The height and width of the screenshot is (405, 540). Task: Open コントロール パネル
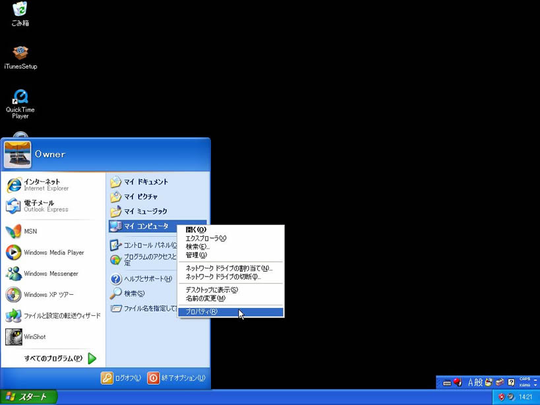(143, 245)
